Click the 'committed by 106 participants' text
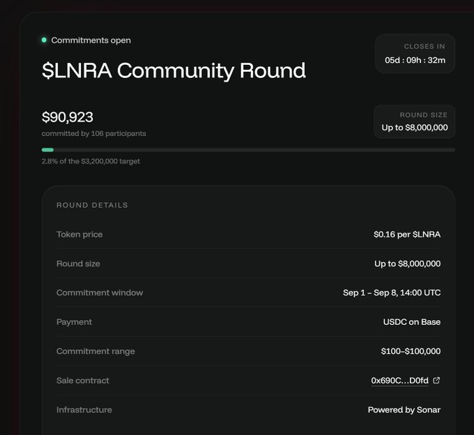The image size is (474, 435). tap(93, 134)
